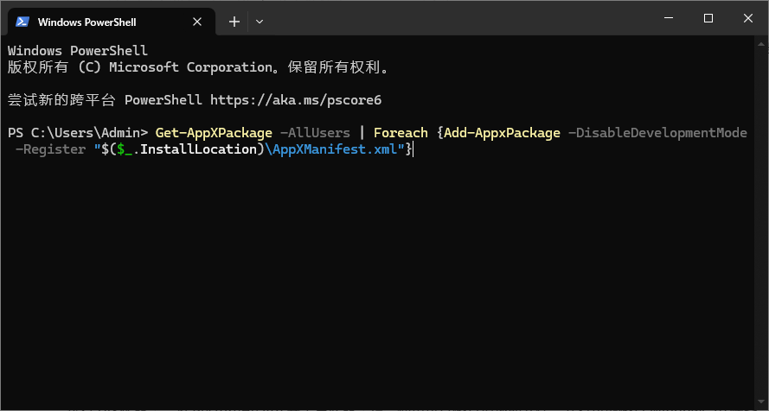Image resolution: width=769 pixels, height=411 pixels.
Task: Click the -AllUsers parameter
Action: tap(315, 133)
